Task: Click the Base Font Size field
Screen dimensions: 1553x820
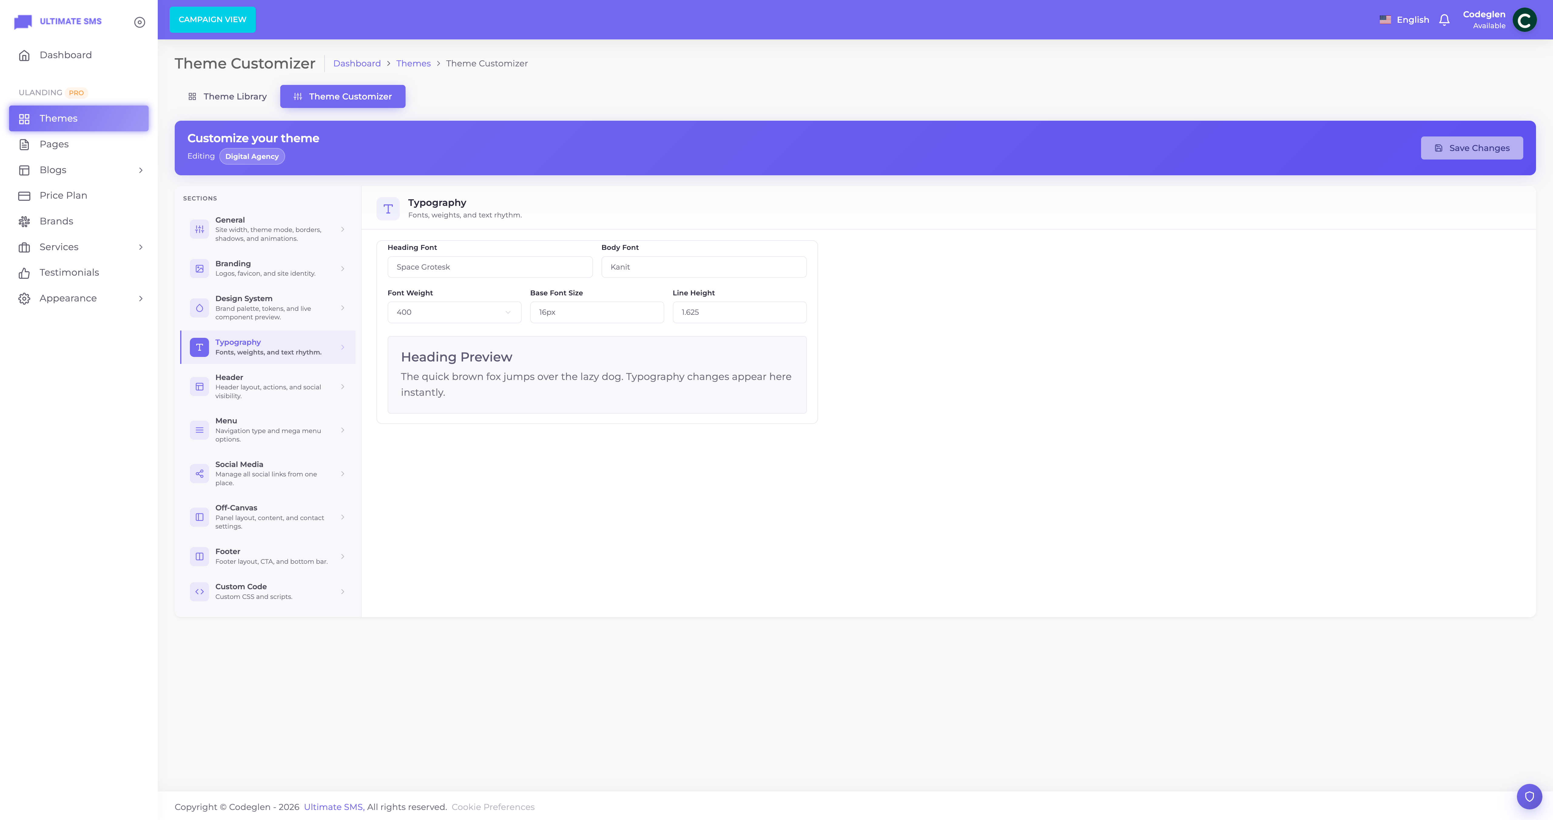Action: (597, 312)
